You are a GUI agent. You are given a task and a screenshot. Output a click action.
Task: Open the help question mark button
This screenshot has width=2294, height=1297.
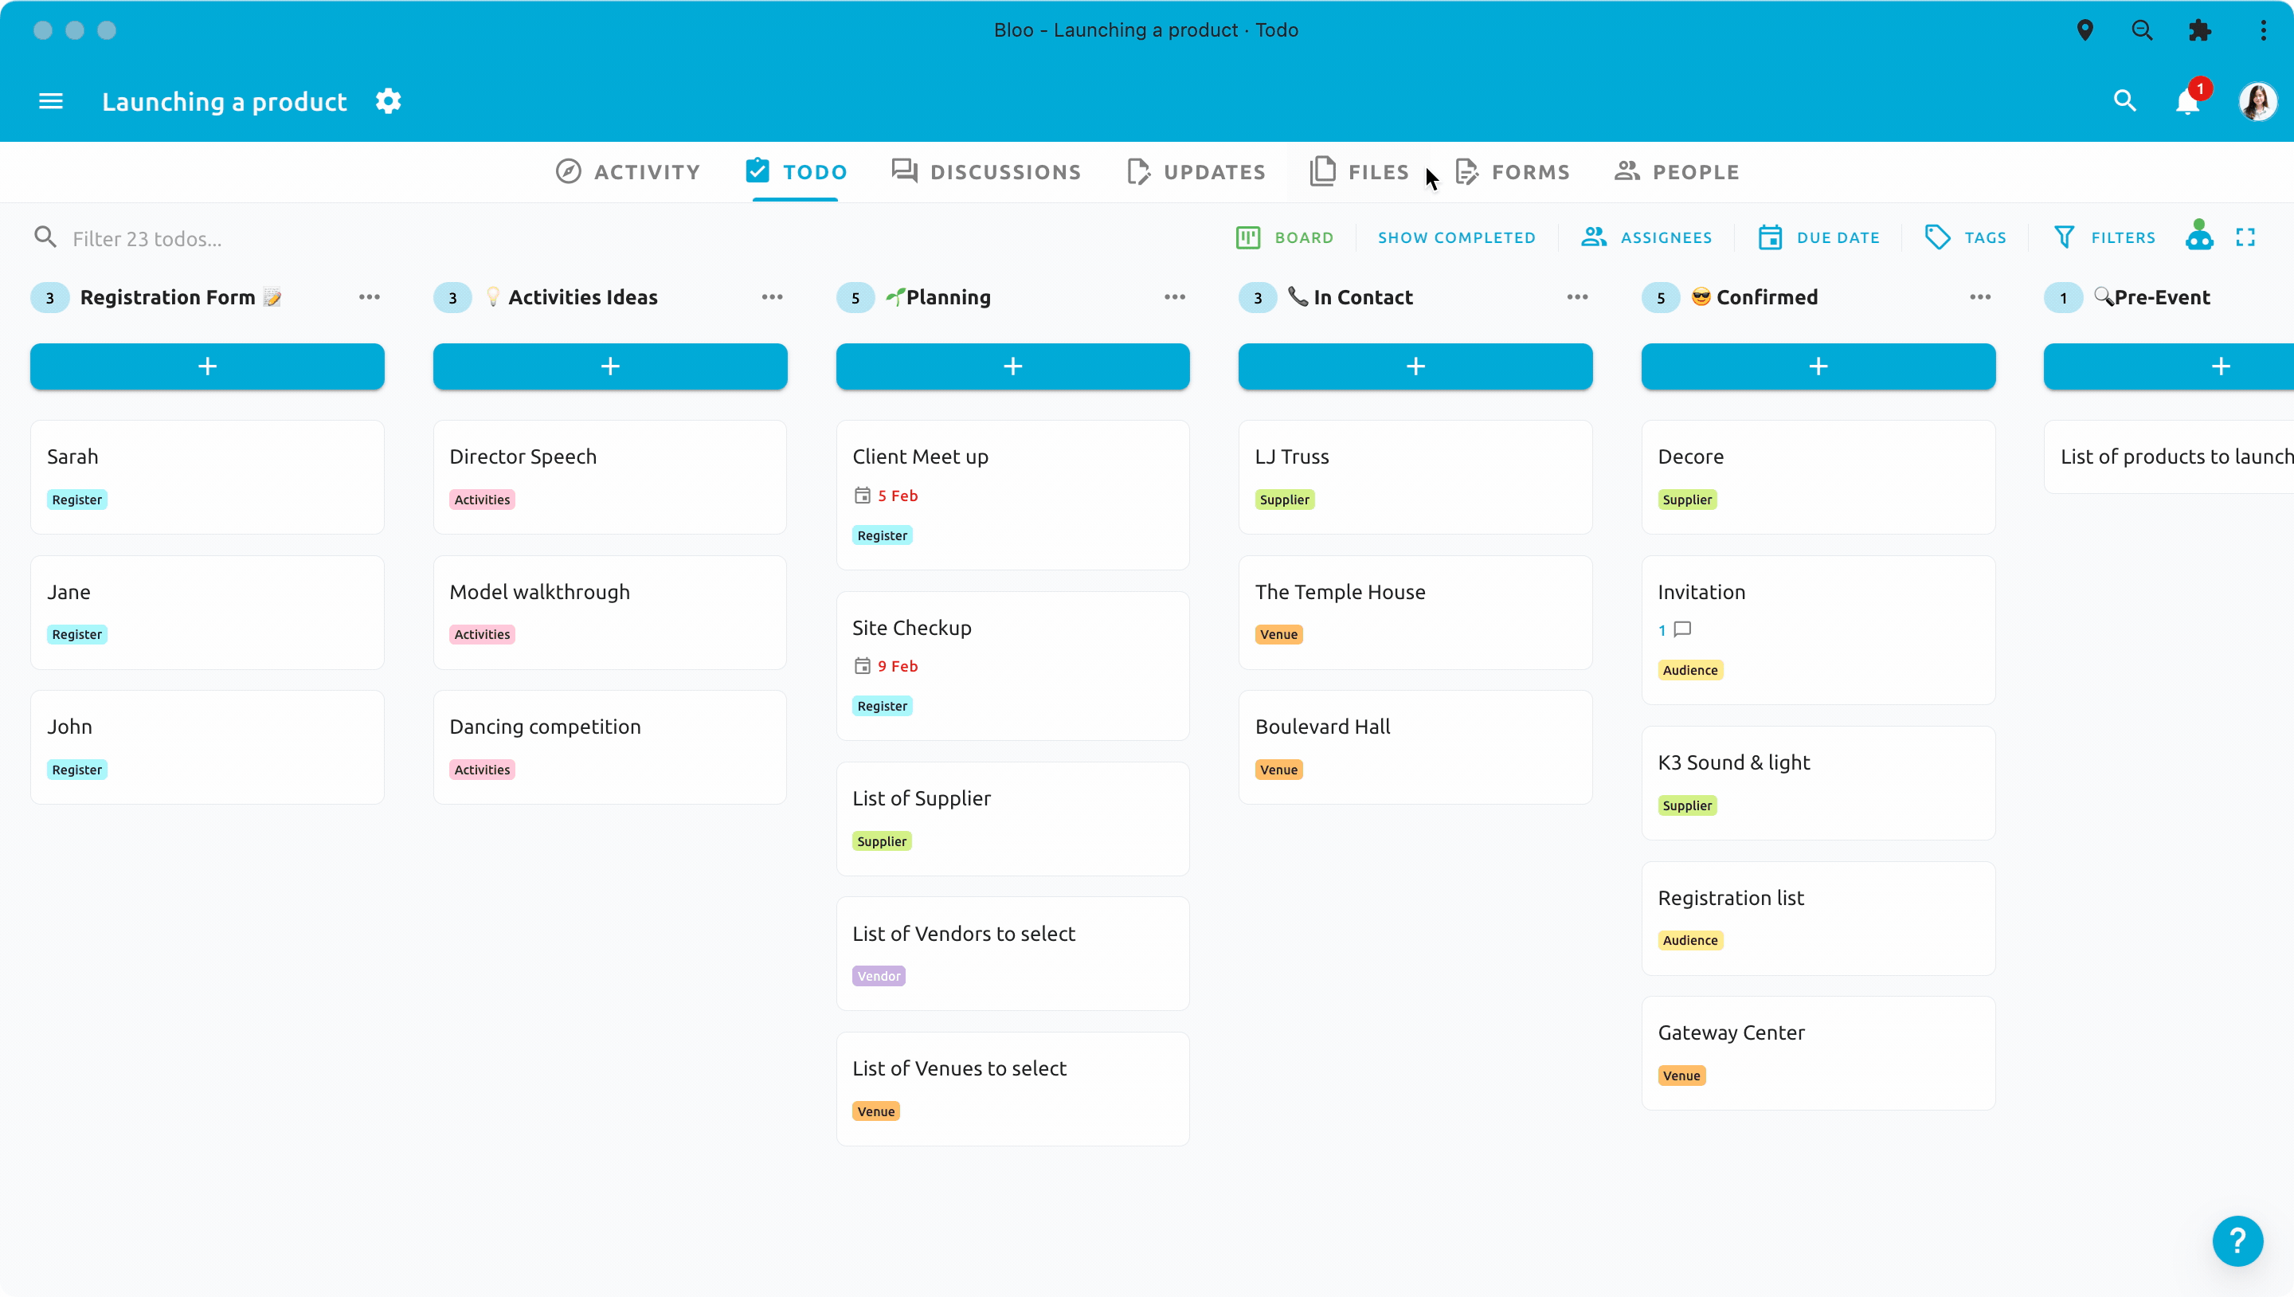[x=2237, y=1241]
